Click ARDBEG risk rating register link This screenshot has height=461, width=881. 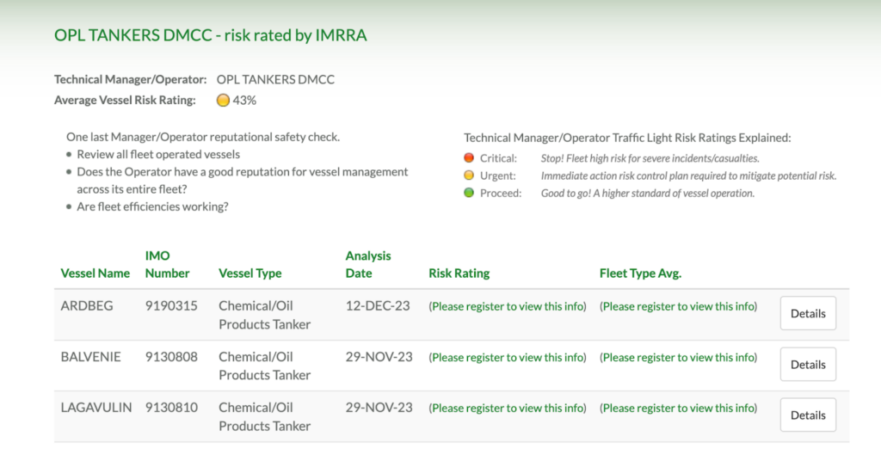click(x=508, y=306)
